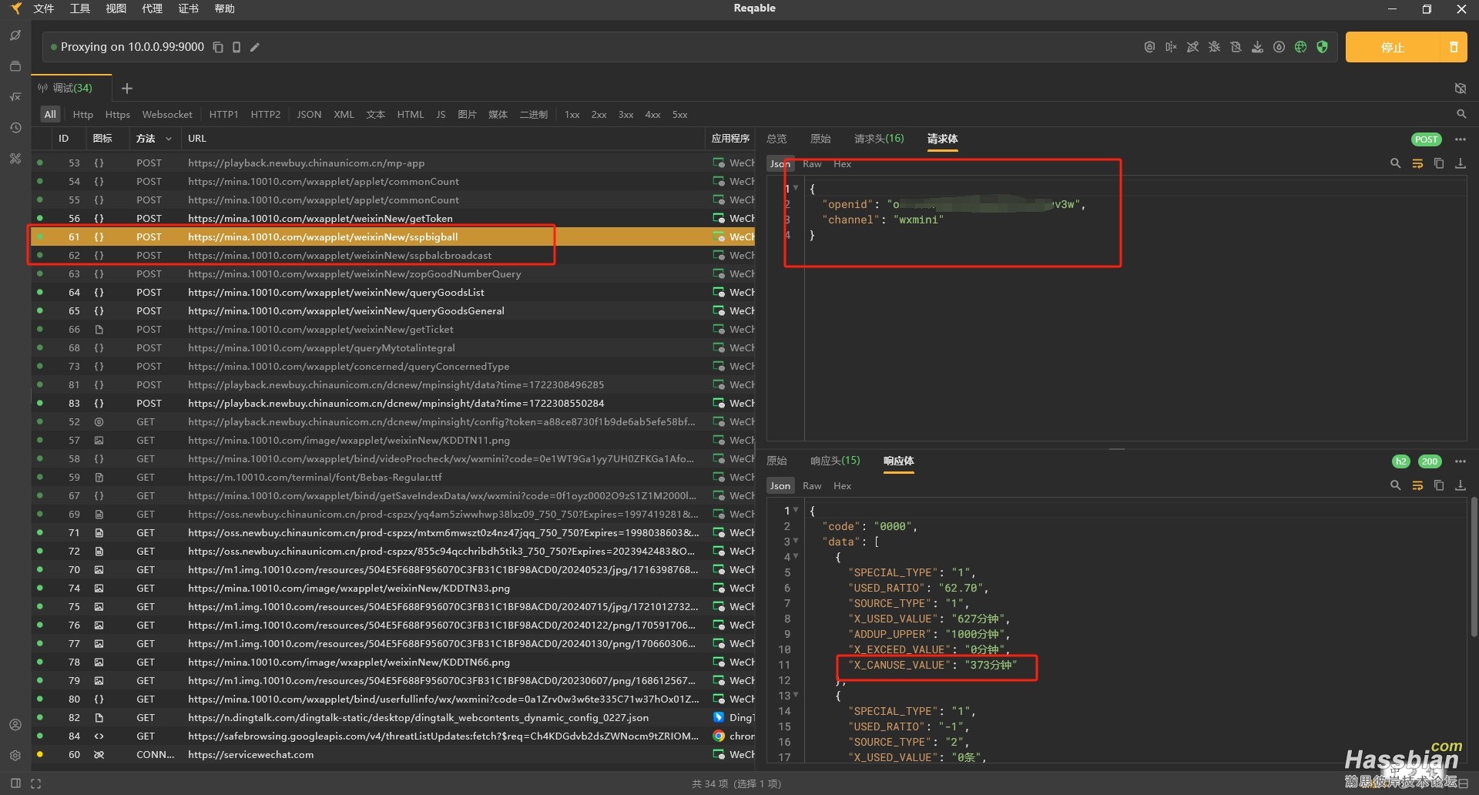
Task: Toggle sidebar layout icon in status bar
Action: [x=15, y=783]
